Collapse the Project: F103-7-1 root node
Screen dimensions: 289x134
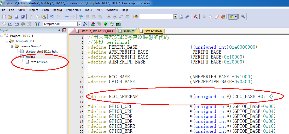pyautogui.click(x=2, y=36)
